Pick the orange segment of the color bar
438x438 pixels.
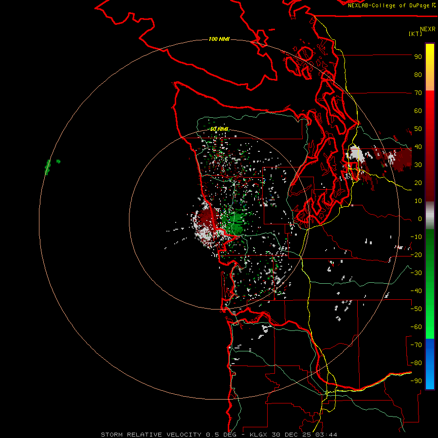430,81
